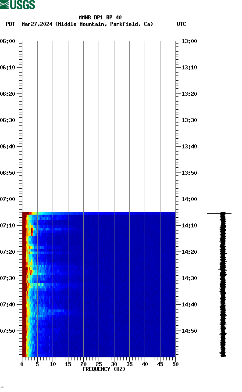Click the '07:30' PDT time label
The height and width of the screenshot is (392, 242).
pos(7,278)
